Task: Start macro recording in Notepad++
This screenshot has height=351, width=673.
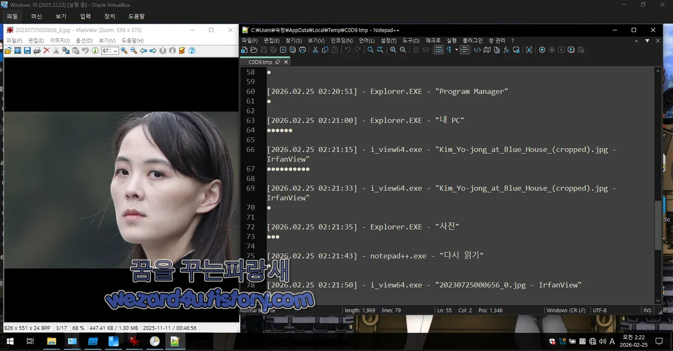Action: (x=542, y=50)
